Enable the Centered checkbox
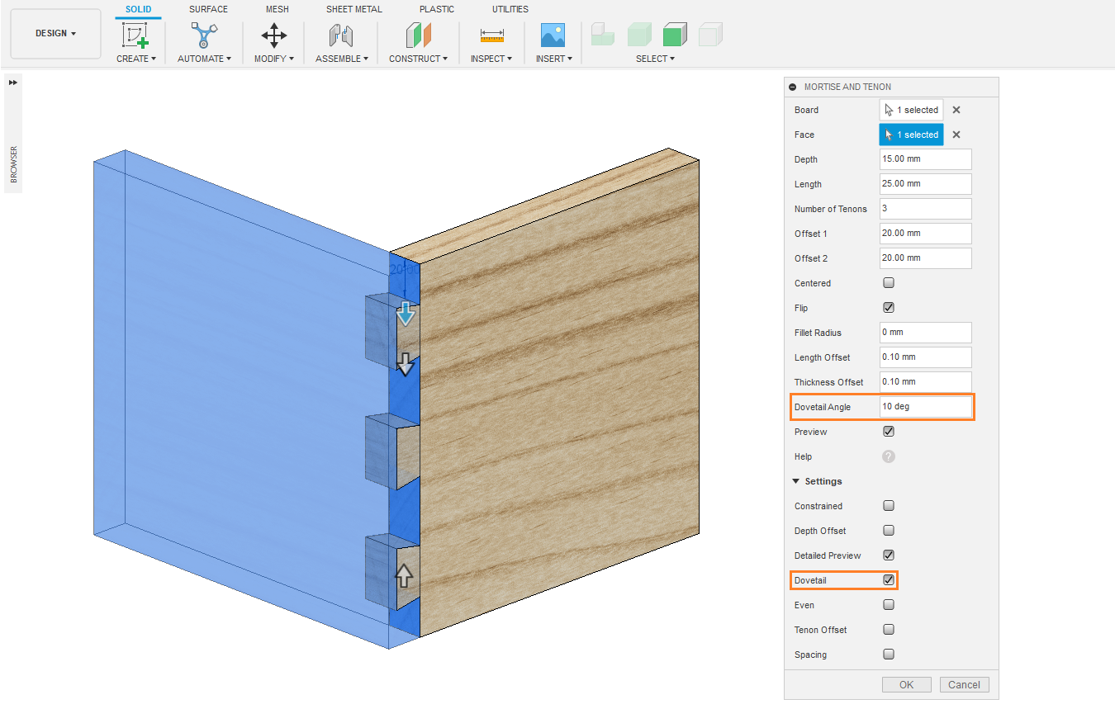The height and width of the screenshot is (709, 1115). (x=889, y=283)
